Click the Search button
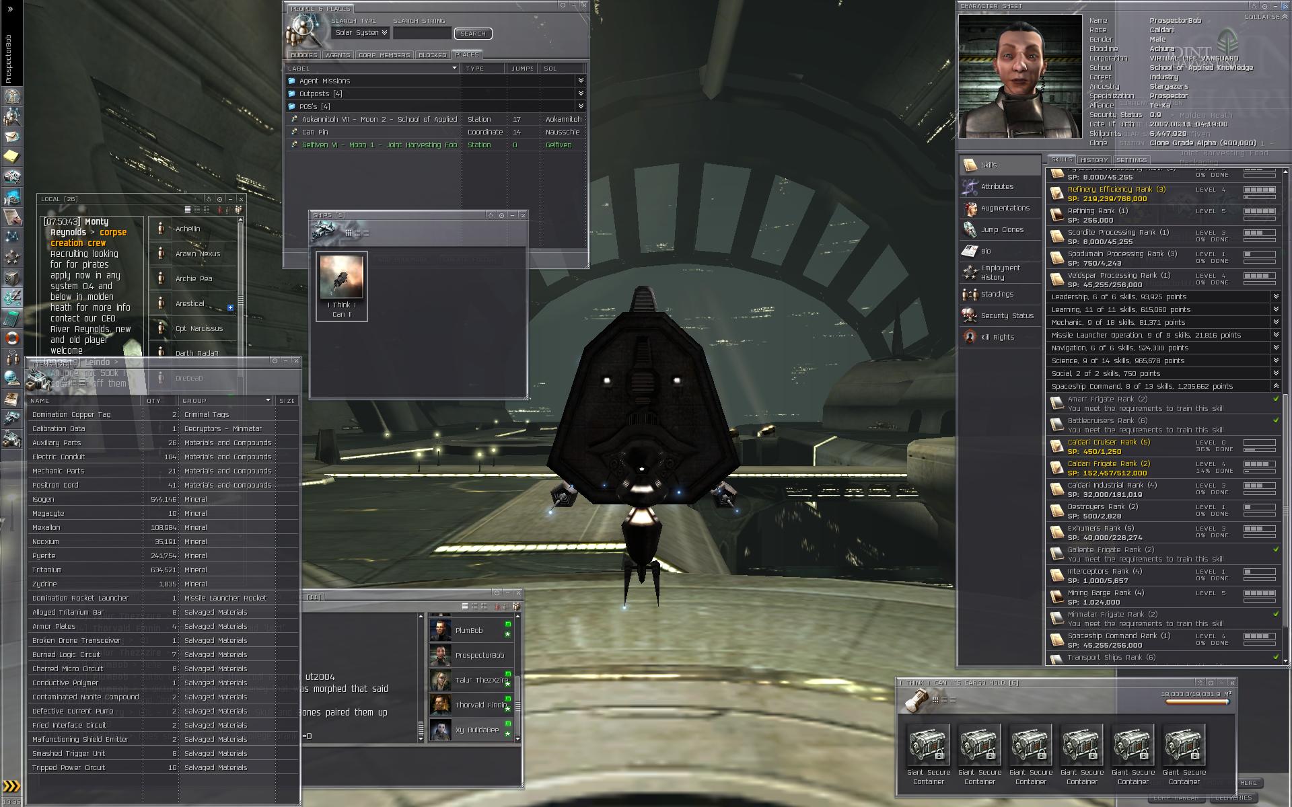This screenshot has height=807, width=1292. 473,34
